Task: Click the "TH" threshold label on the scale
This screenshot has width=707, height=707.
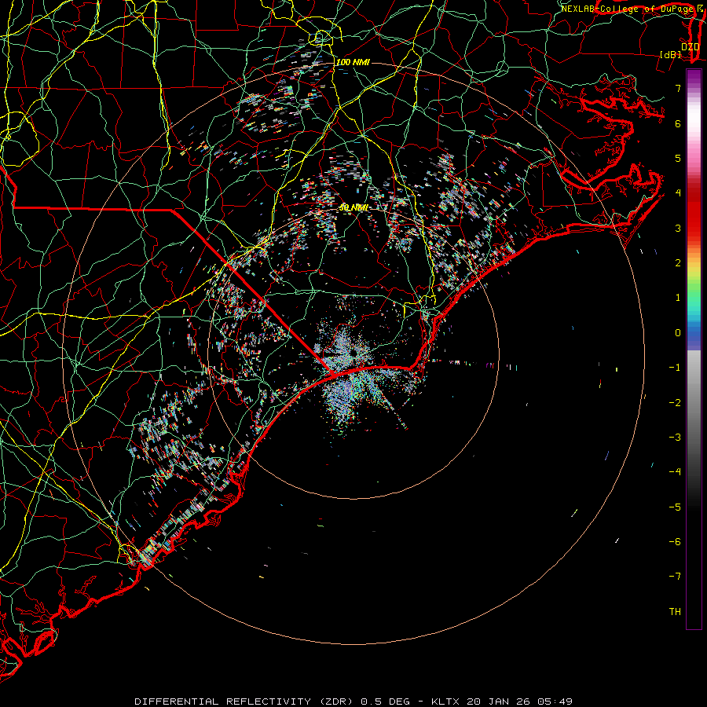Action: pos(675,612)
